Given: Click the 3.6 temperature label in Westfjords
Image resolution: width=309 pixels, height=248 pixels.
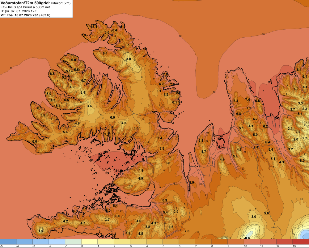Looking at the screenshot, I should 89,106.
